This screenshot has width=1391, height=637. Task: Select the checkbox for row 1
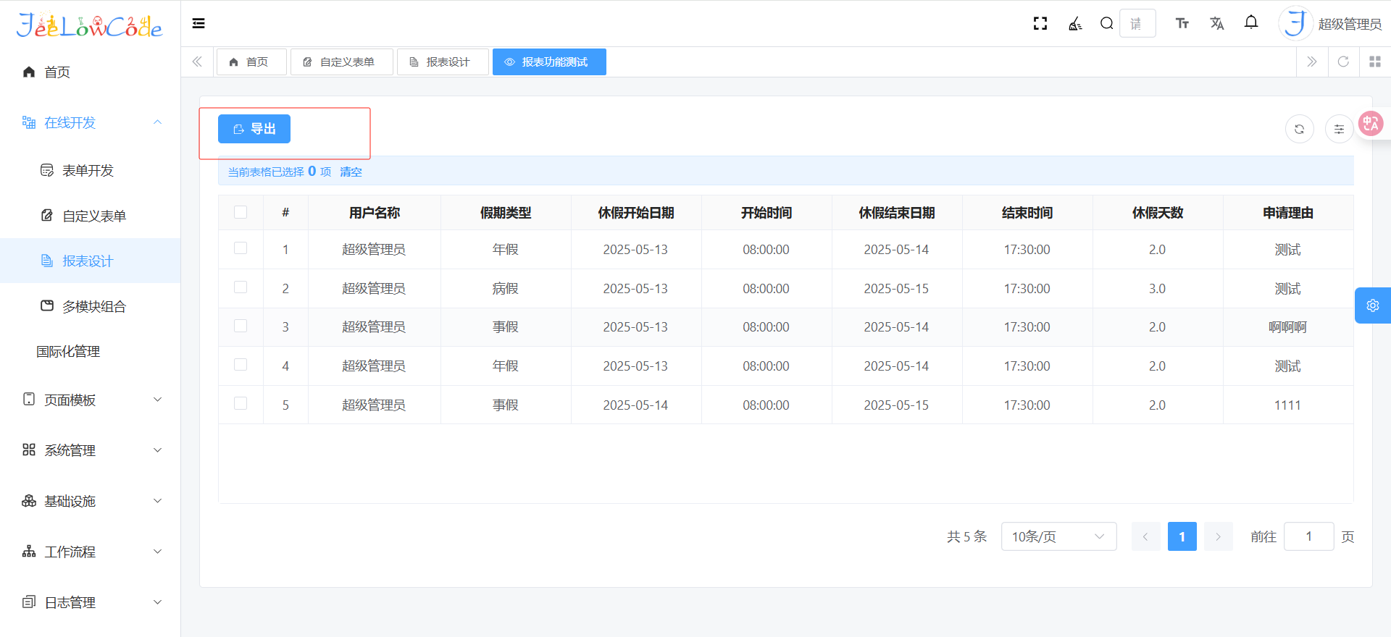point(241,248)
